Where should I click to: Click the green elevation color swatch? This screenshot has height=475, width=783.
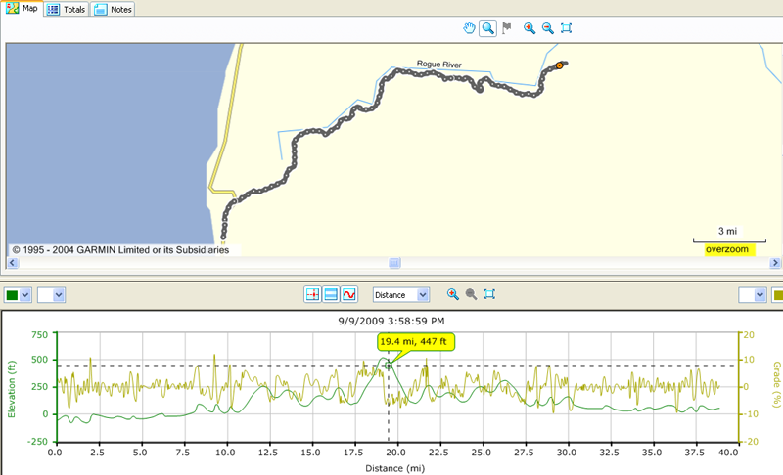(12, 295)
